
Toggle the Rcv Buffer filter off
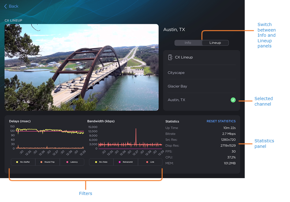(23, 162)
